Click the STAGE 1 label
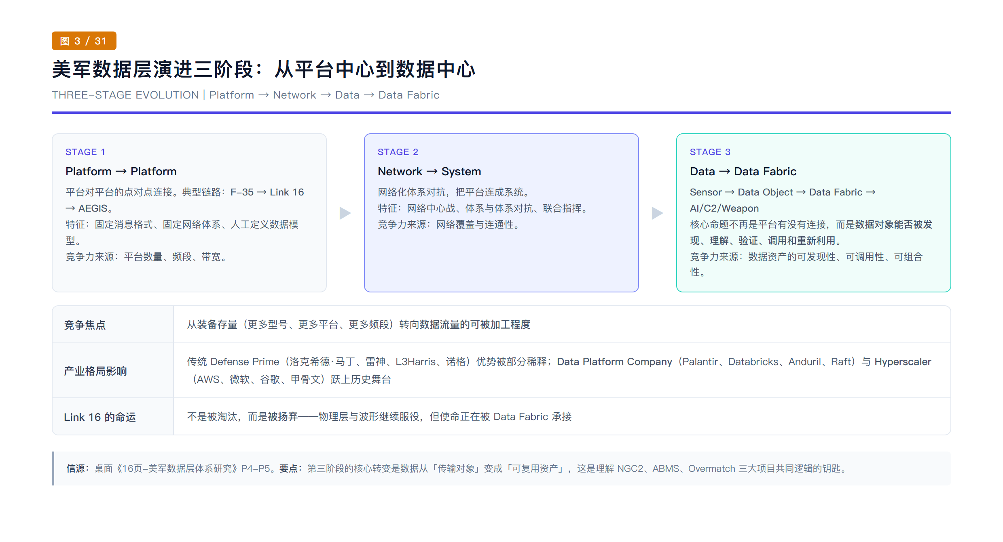This screenshot has height=542, width=1003. click(x=85, y=152)
